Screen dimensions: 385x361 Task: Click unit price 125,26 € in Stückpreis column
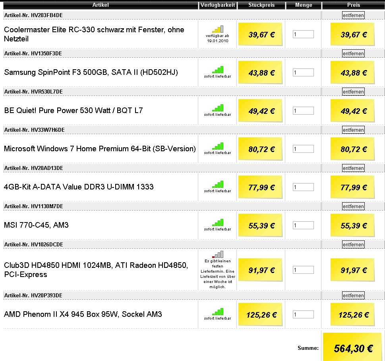261,315
